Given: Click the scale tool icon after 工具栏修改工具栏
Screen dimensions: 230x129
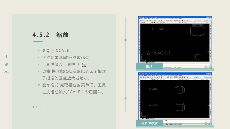Looking at the screenshot, I should pyautogui.click(x=84, y=65).
